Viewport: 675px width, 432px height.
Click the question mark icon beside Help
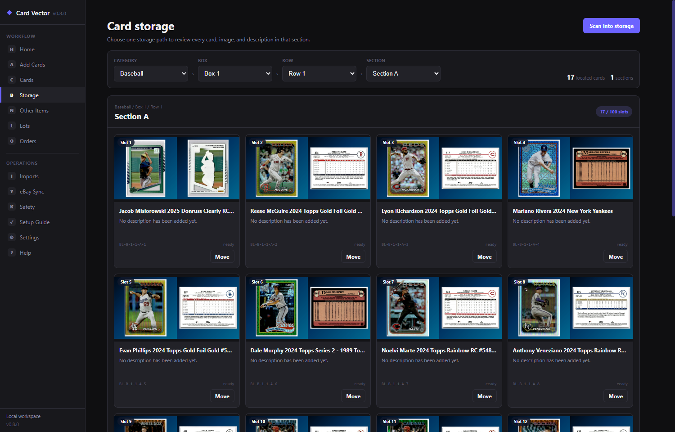[12, 253]
